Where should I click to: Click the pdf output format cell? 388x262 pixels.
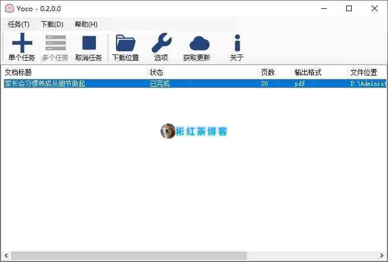click(x=300, y=83)
